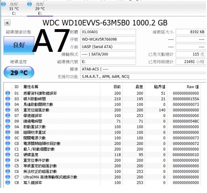Select the 載入/卸載迴圈計數 attribute row

[102, 149]
